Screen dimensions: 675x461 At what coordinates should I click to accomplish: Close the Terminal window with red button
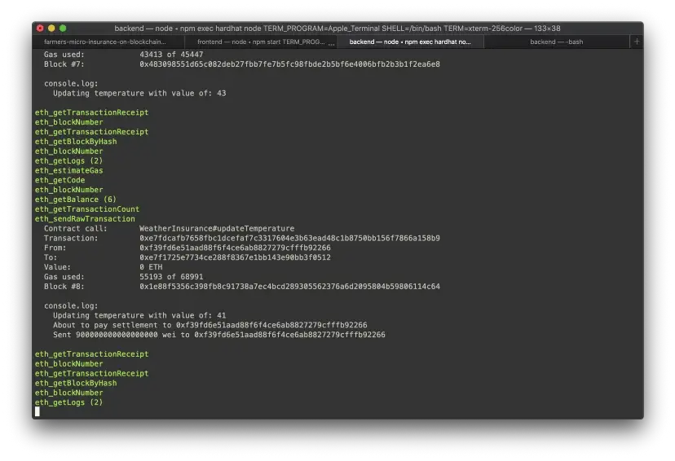pos(40,29)
